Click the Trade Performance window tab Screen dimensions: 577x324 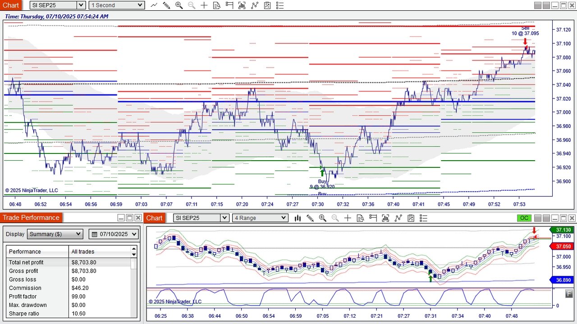tap(31, 218)
